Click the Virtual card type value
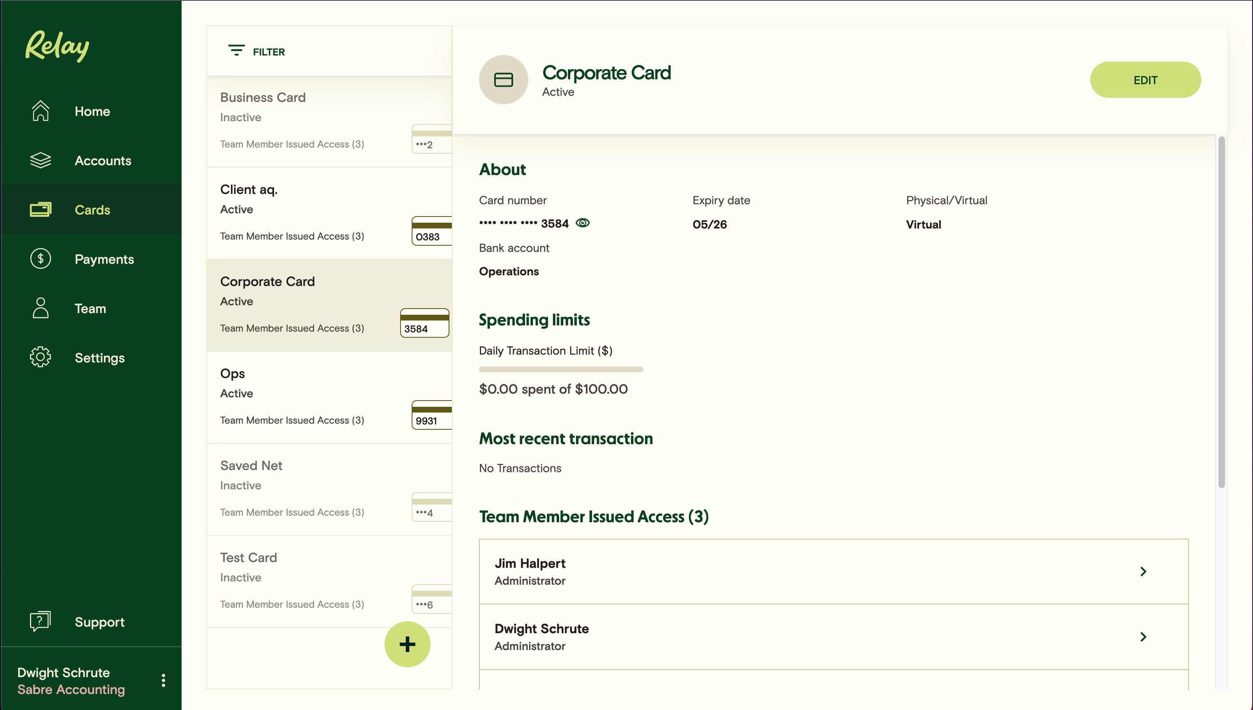This screenshot has height=710, width=1253. coord(924,224)
